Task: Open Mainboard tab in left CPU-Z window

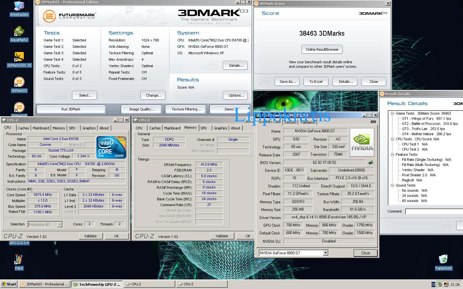Action: 41,128
